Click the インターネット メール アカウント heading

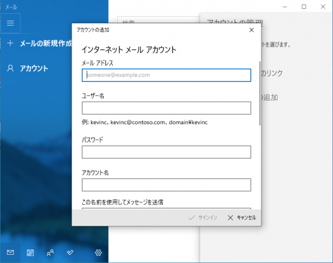click(x=129, y=50)
